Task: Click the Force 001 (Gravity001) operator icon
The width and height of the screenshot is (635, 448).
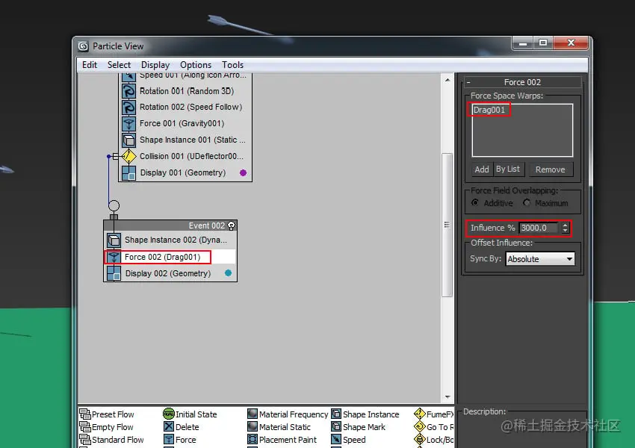Action: click(x=128, y=123)
